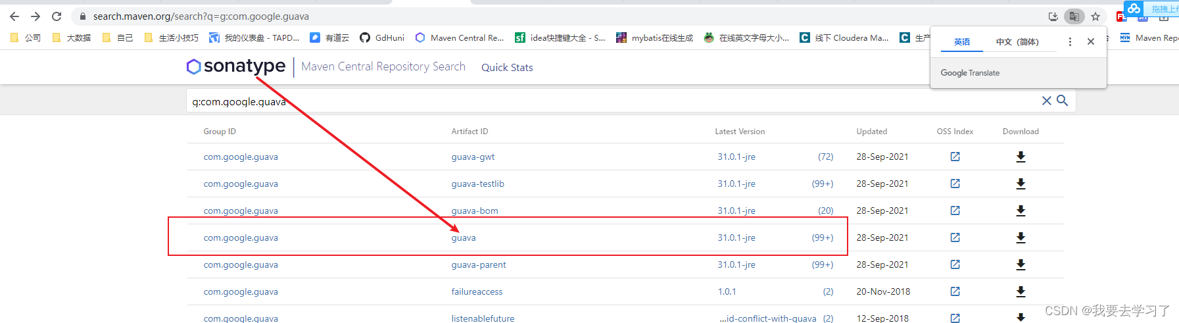Open OSS Index icon for guava-parent
The width and height of the screenshot is (1179, 323).
[955, 264]
